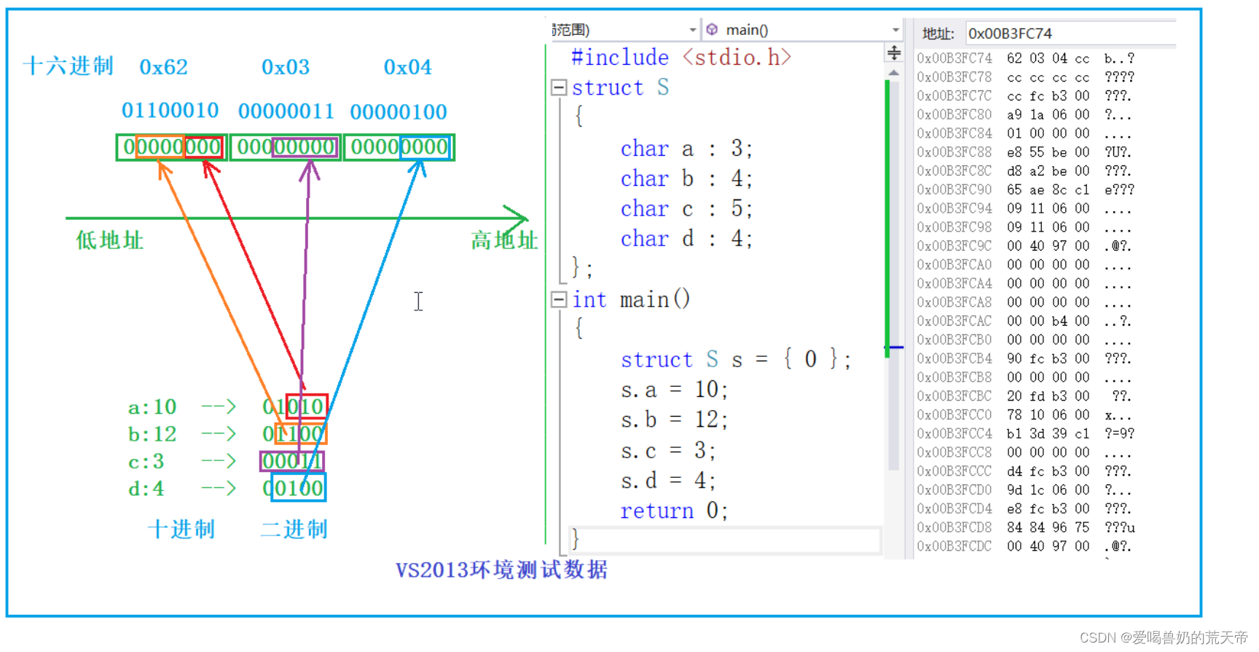This screenshot has height=652, width=1259.
Task: Select memory row 0x00B3FC78
Action: (x=1026, y=77)
